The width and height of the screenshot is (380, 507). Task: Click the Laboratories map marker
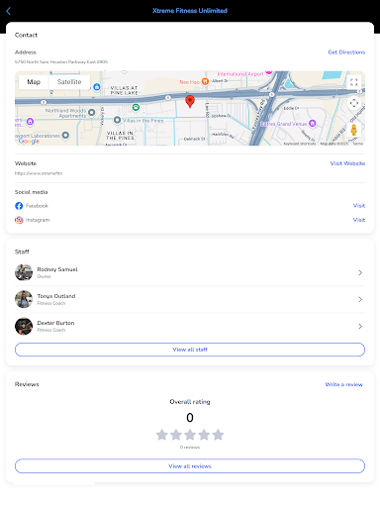pos(65,135)
